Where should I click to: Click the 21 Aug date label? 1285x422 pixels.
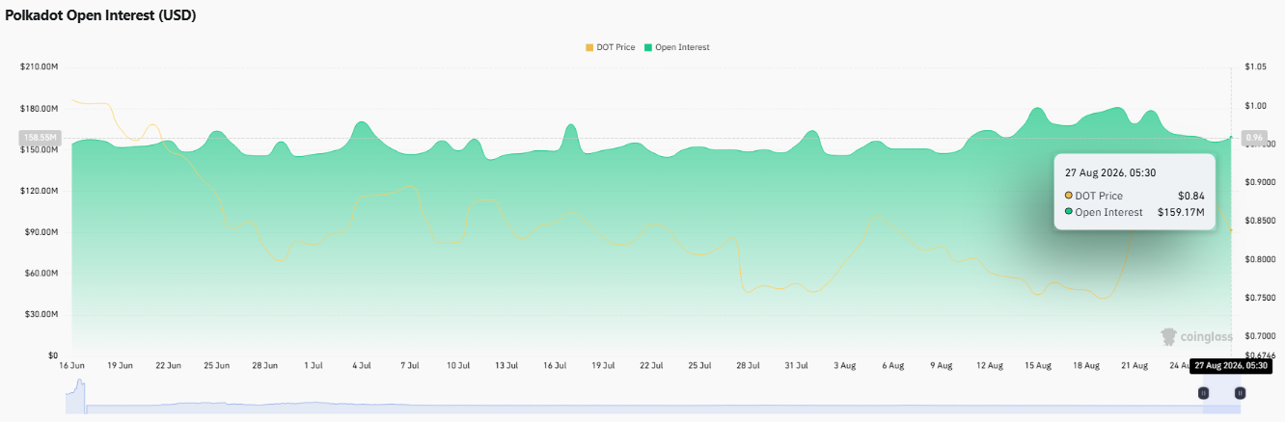tap(1135, 366)
